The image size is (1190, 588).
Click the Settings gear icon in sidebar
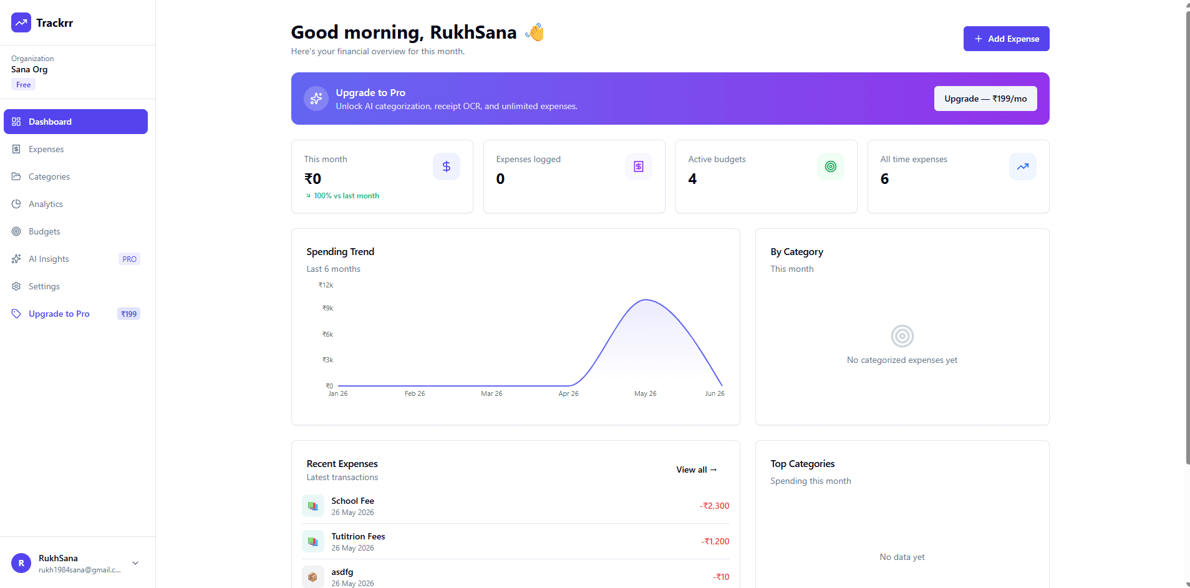[x=16, y=286]
